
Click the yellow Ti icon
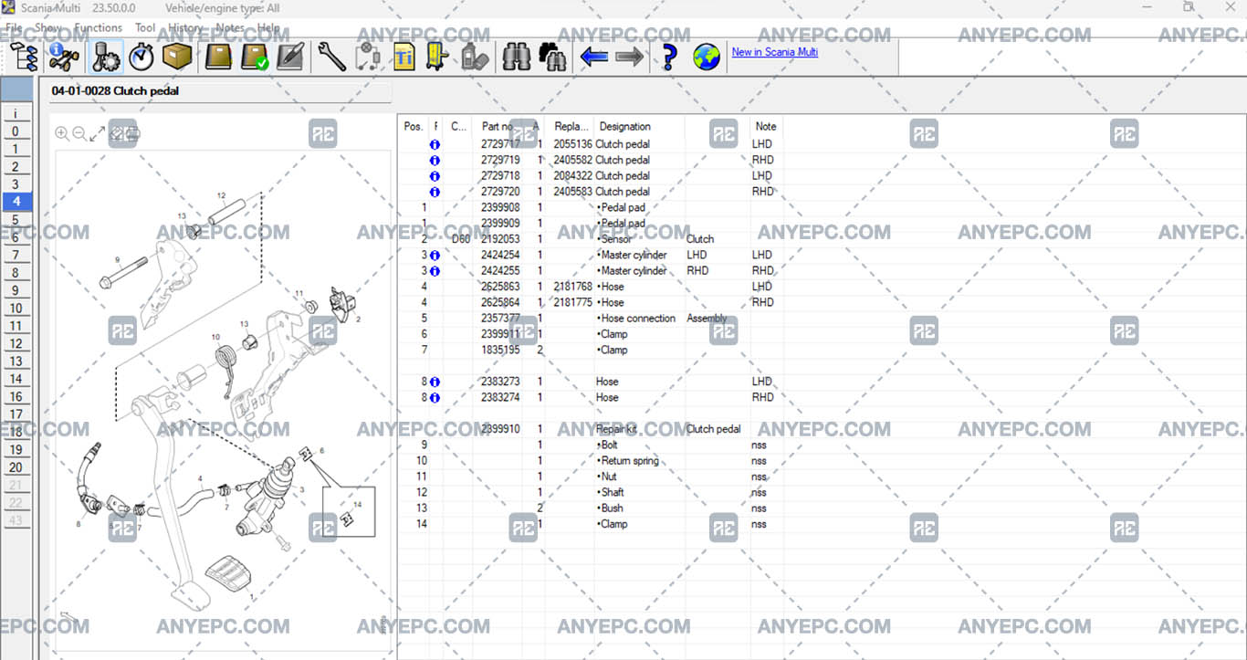point(403,57)
